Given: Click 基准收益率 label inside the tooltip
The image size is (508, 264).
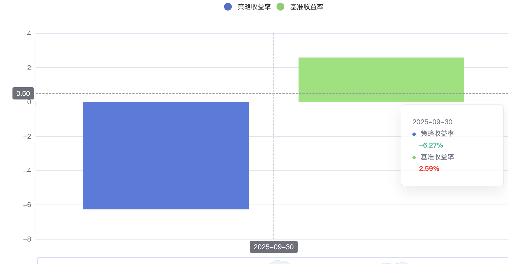Looking at the screenshot, I should [437, 157].
